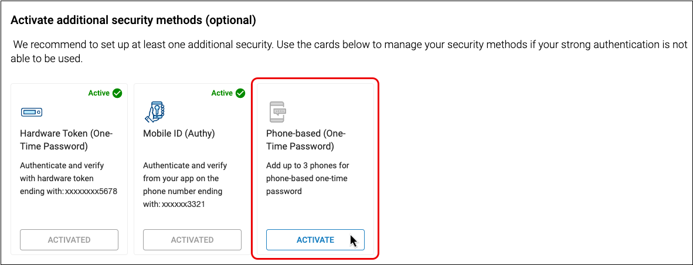Click the Mobile ID Authy phone icon

154,111
